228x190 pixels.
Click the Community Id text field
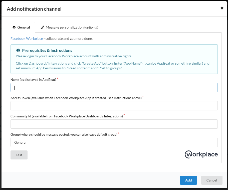pos(114,124)
